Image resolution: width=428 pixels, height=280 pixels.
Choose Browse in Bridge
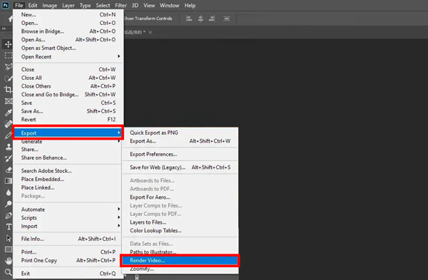(x=68, y=31)
